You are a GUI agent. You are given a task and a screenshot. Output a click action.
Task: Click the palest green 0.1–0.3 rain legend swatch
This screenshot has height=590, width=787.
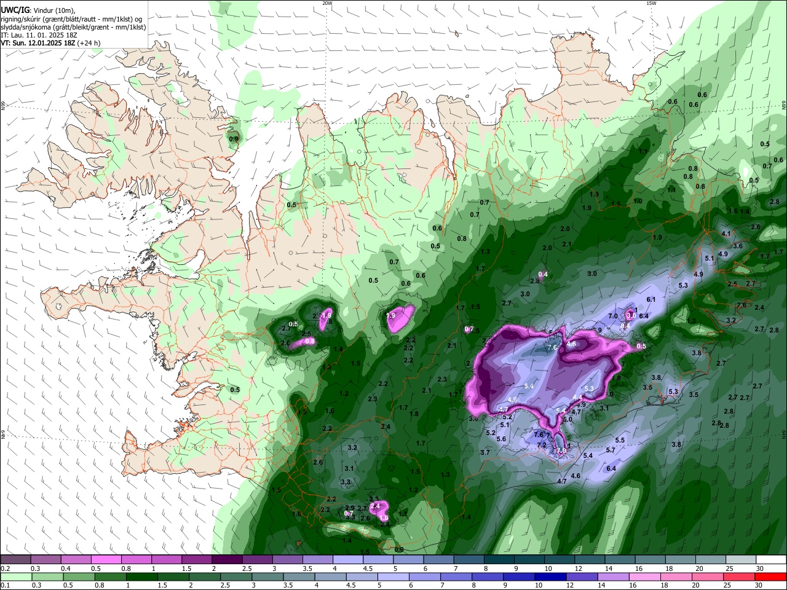tap(16, 576)
